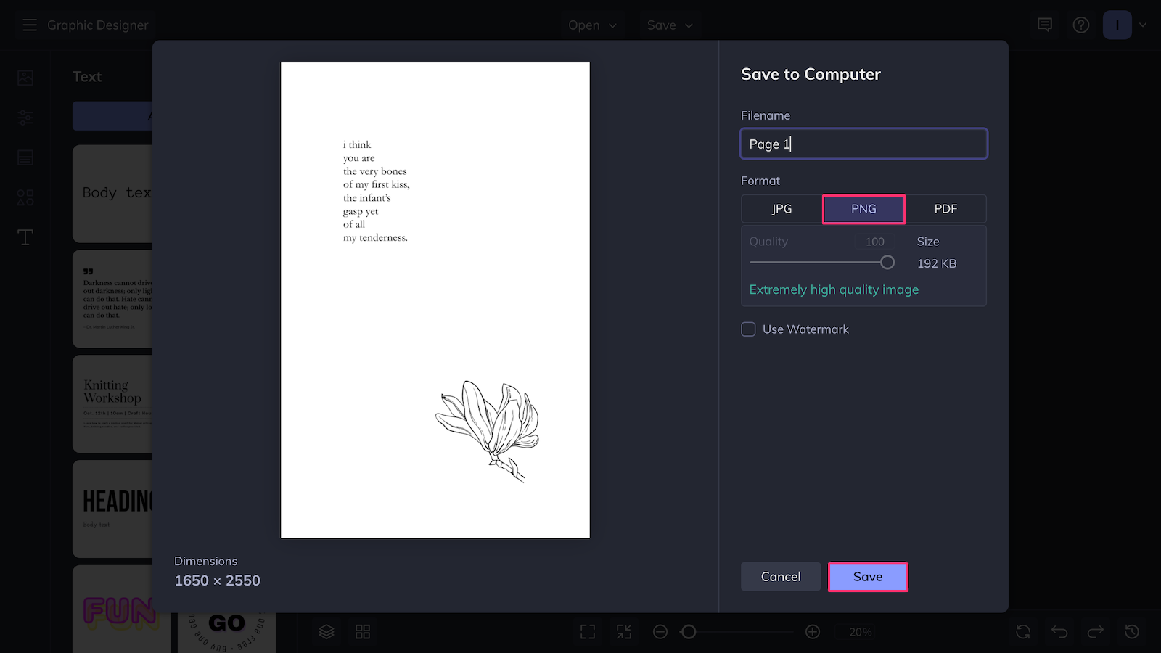Image resolution: width=1161 pixels, height=653 pixels.
Task: Open the Shapes panel in sidebar
Action: click(x=25, y=197)
